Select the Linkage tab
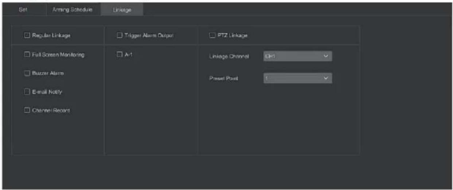Screen dimensions: 453x190 click(122, 10)
